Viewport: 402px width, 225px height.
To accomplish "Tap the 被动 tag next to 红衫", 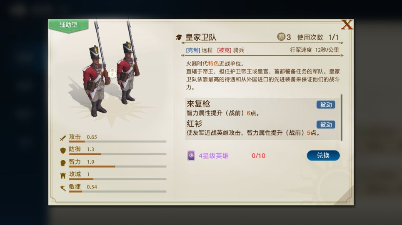I will point(326,125).
